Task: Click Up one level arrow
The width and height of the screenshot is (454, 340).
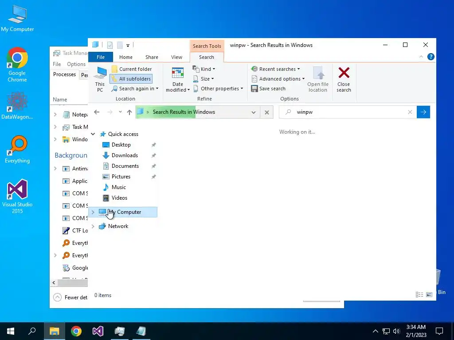Action: click(129, 112)
